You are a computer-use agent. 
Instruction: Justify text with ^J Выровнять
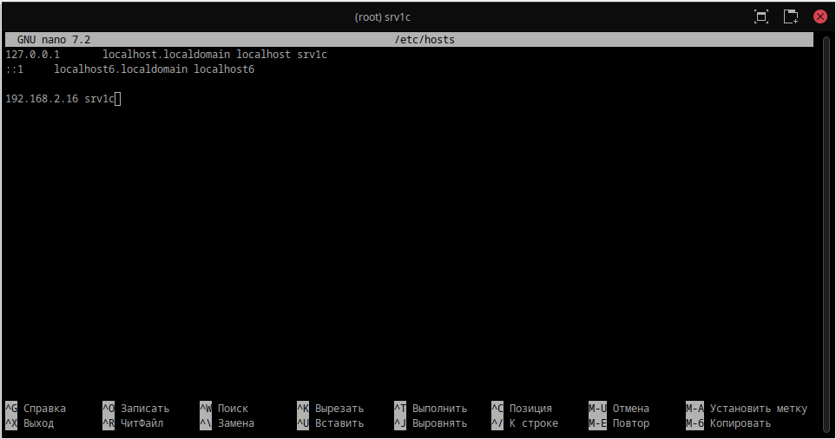431,423
